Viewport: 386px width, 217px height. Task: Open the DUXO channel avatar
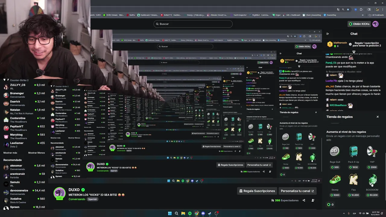59,193
